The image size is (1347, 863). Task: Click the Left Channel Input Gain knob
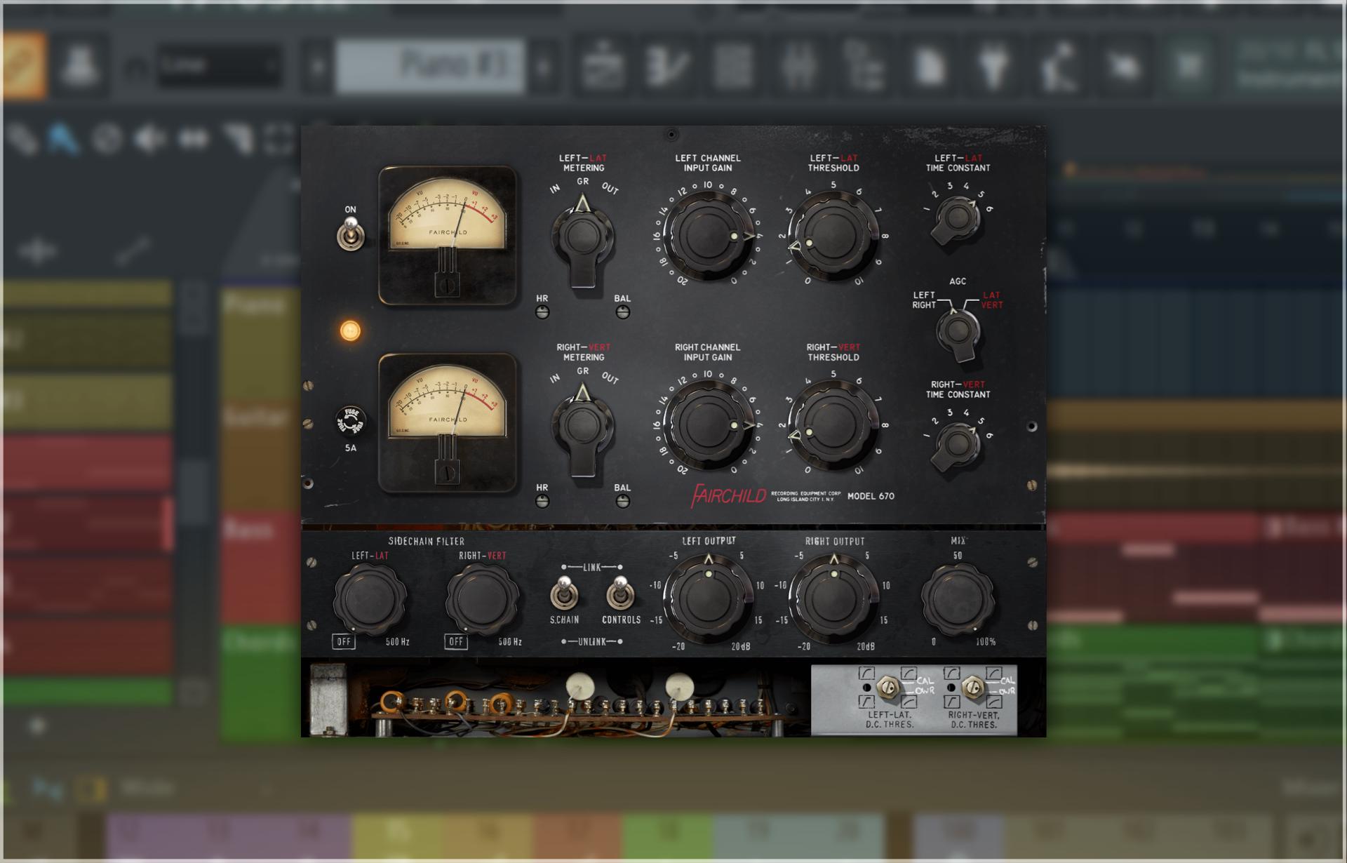coord(707,236)
